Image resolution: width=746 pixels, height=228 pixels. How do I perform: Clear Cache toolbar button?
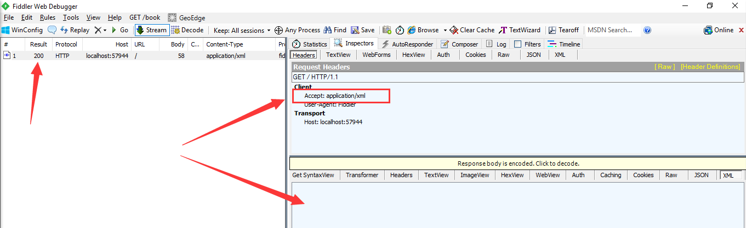point(472,30)
